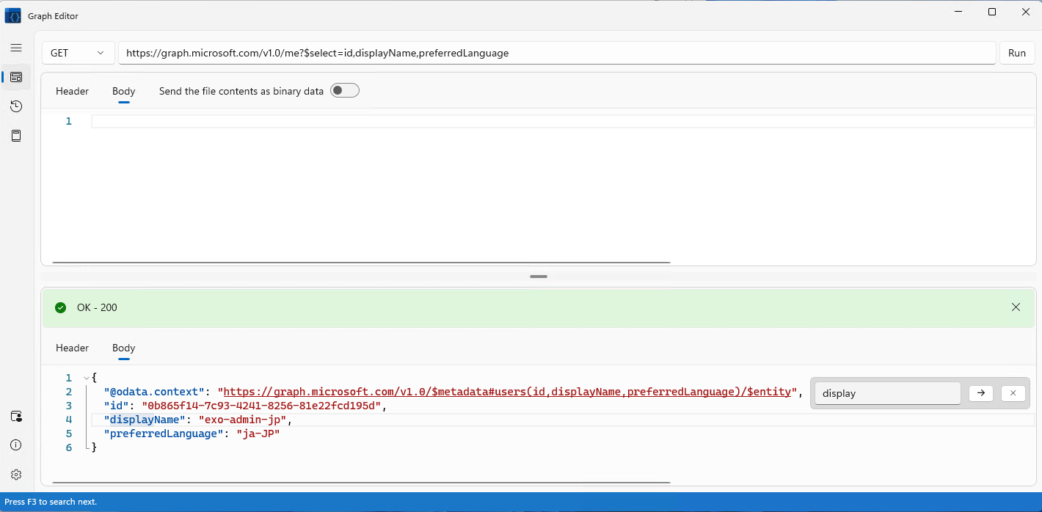This screenshot has height=512, width=1042.
Task: Open the settings gear in the sidebar
Action: point(16,475)
